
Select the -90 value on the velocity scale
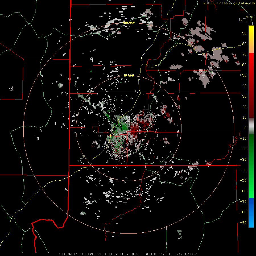pyautogui.click(x=243, y=223)
